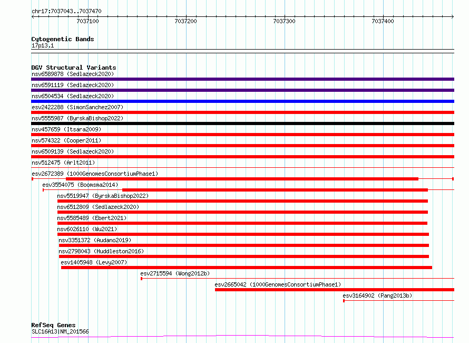Click variant label nsv6504534 (Sedlazeck2020)
469x343 pixels.
pos(73,96)
